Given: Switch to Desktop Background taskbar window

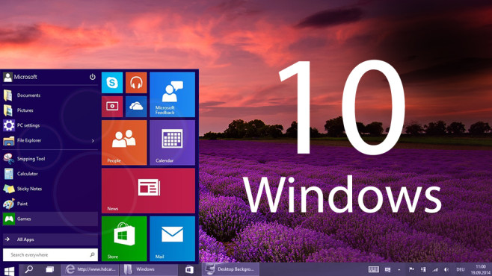Looking at the screenshot, I should (x=230, y=269).
